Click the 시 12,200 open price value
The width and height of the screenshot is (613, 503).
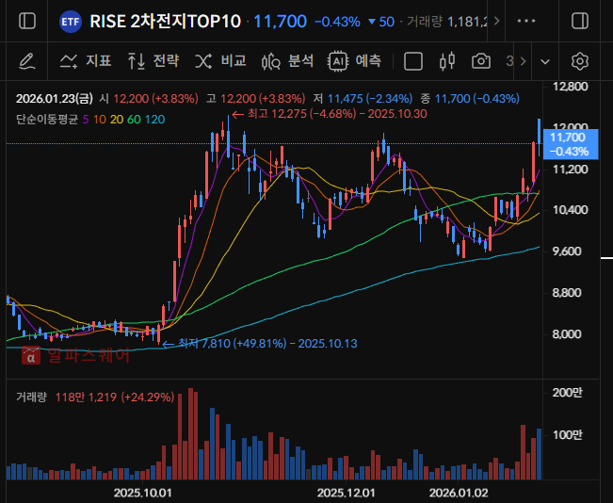[x=149, y=99]
